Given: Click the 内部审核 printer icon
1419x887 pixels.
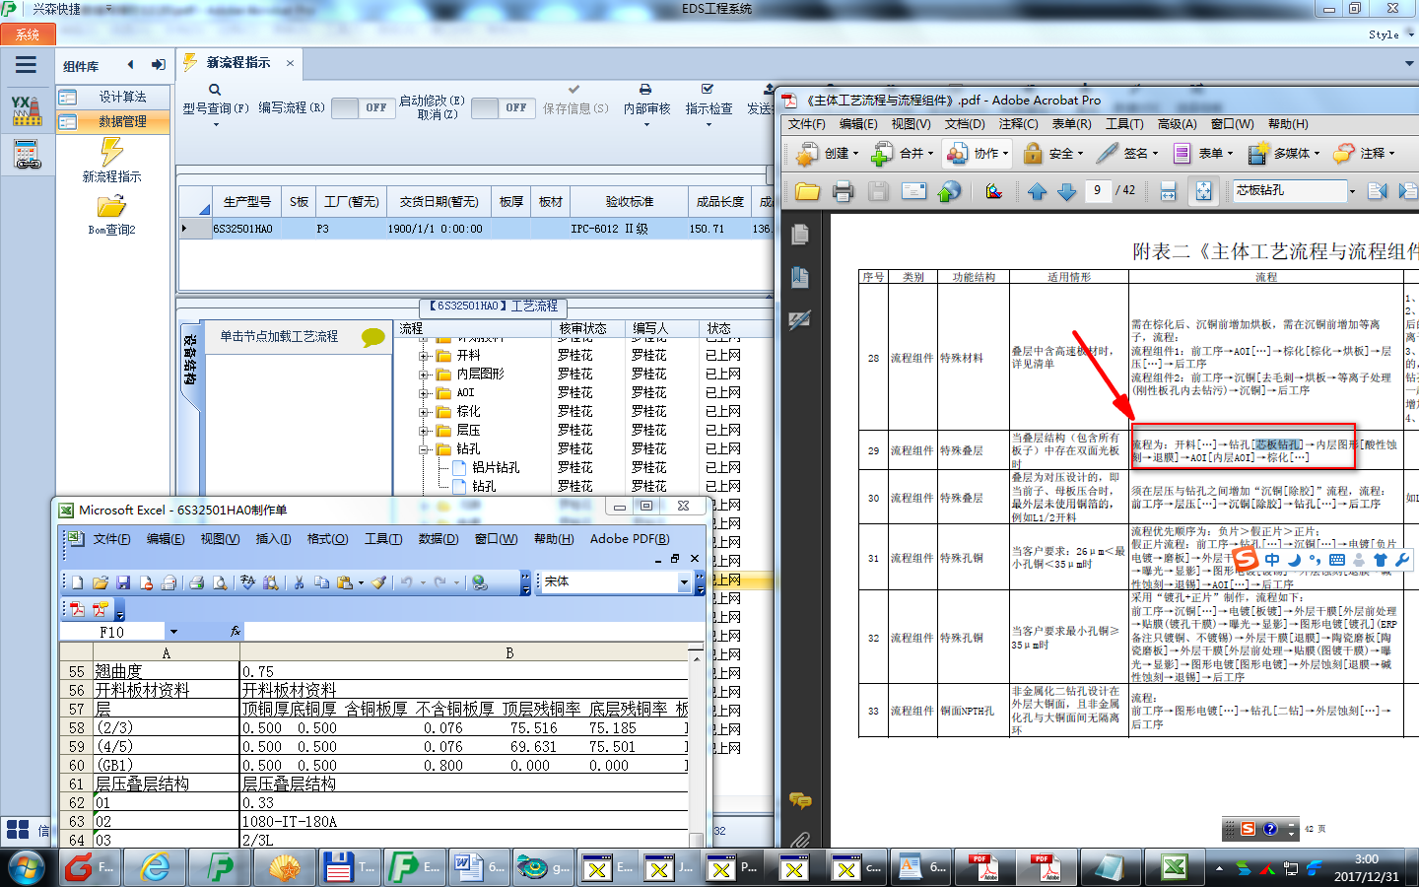Looking at the screenshot, I should [645, 90].
